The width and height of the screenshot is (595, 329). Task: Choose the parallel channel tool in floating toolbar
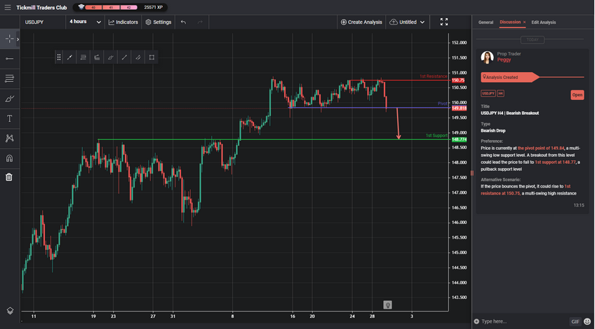click(138, 57)
